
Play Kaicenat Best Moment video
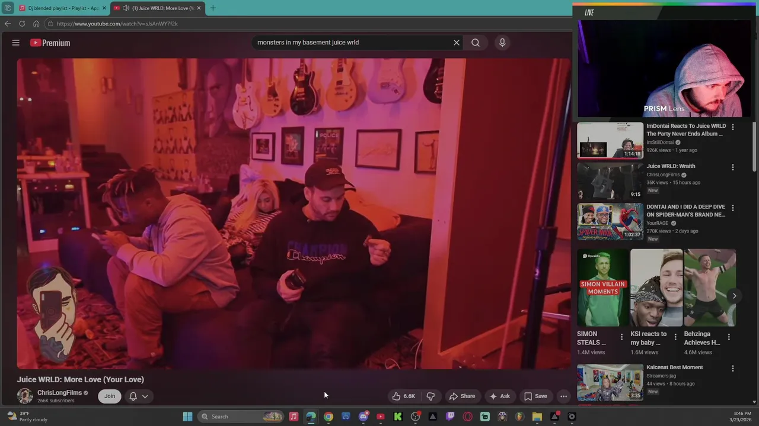pos(610,382)
